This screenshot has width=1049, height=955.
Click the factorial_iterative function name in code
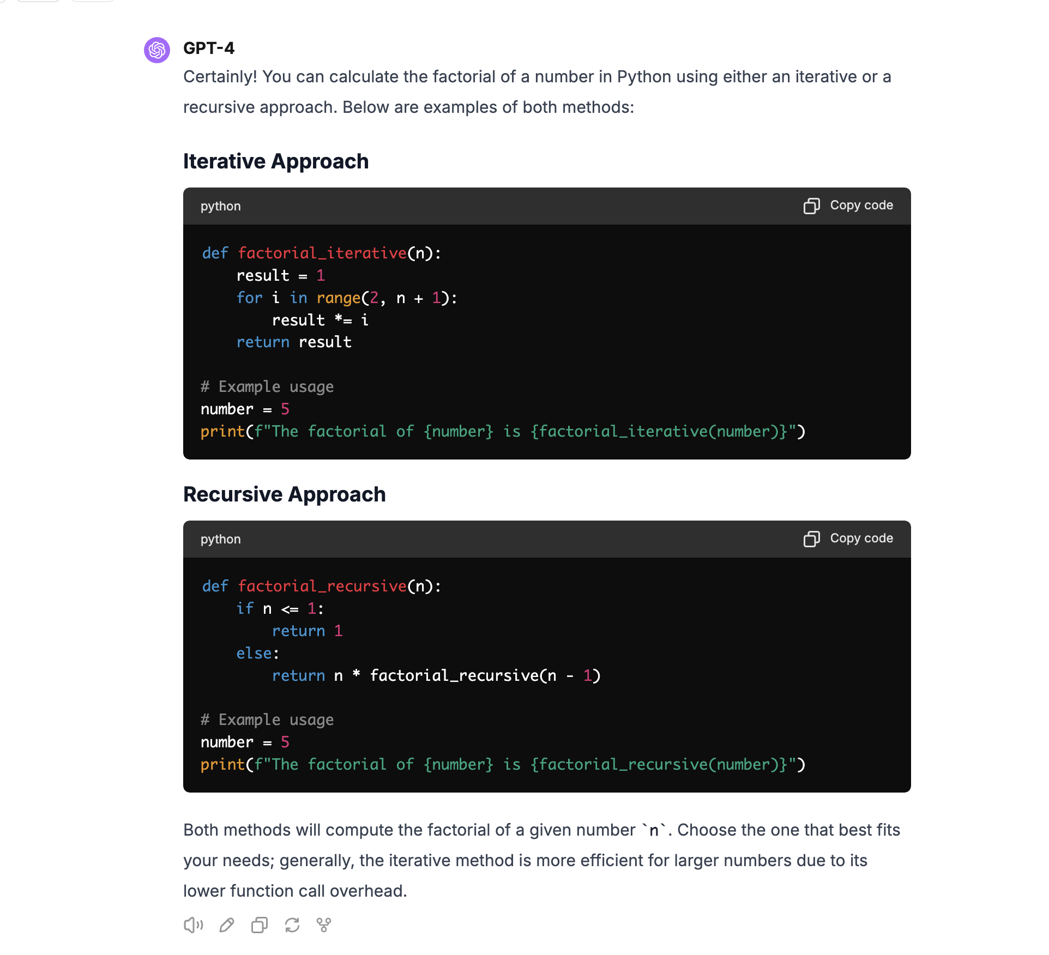pos(323,253)
